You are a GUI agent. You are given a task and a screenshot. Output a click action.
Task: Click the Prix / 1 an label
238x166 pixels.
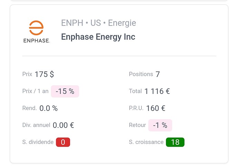pyautogui.click(x=36, y=91)
